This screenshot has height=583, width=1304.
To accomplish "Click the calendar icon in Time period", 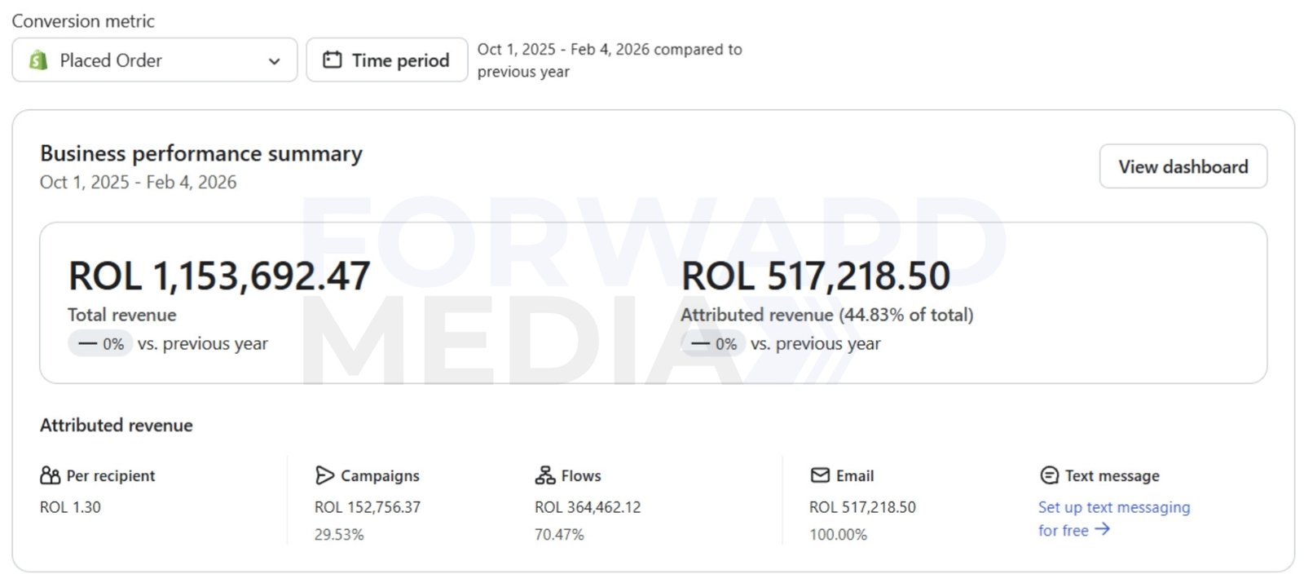I will pyautogui.click(x=333, y=60).
